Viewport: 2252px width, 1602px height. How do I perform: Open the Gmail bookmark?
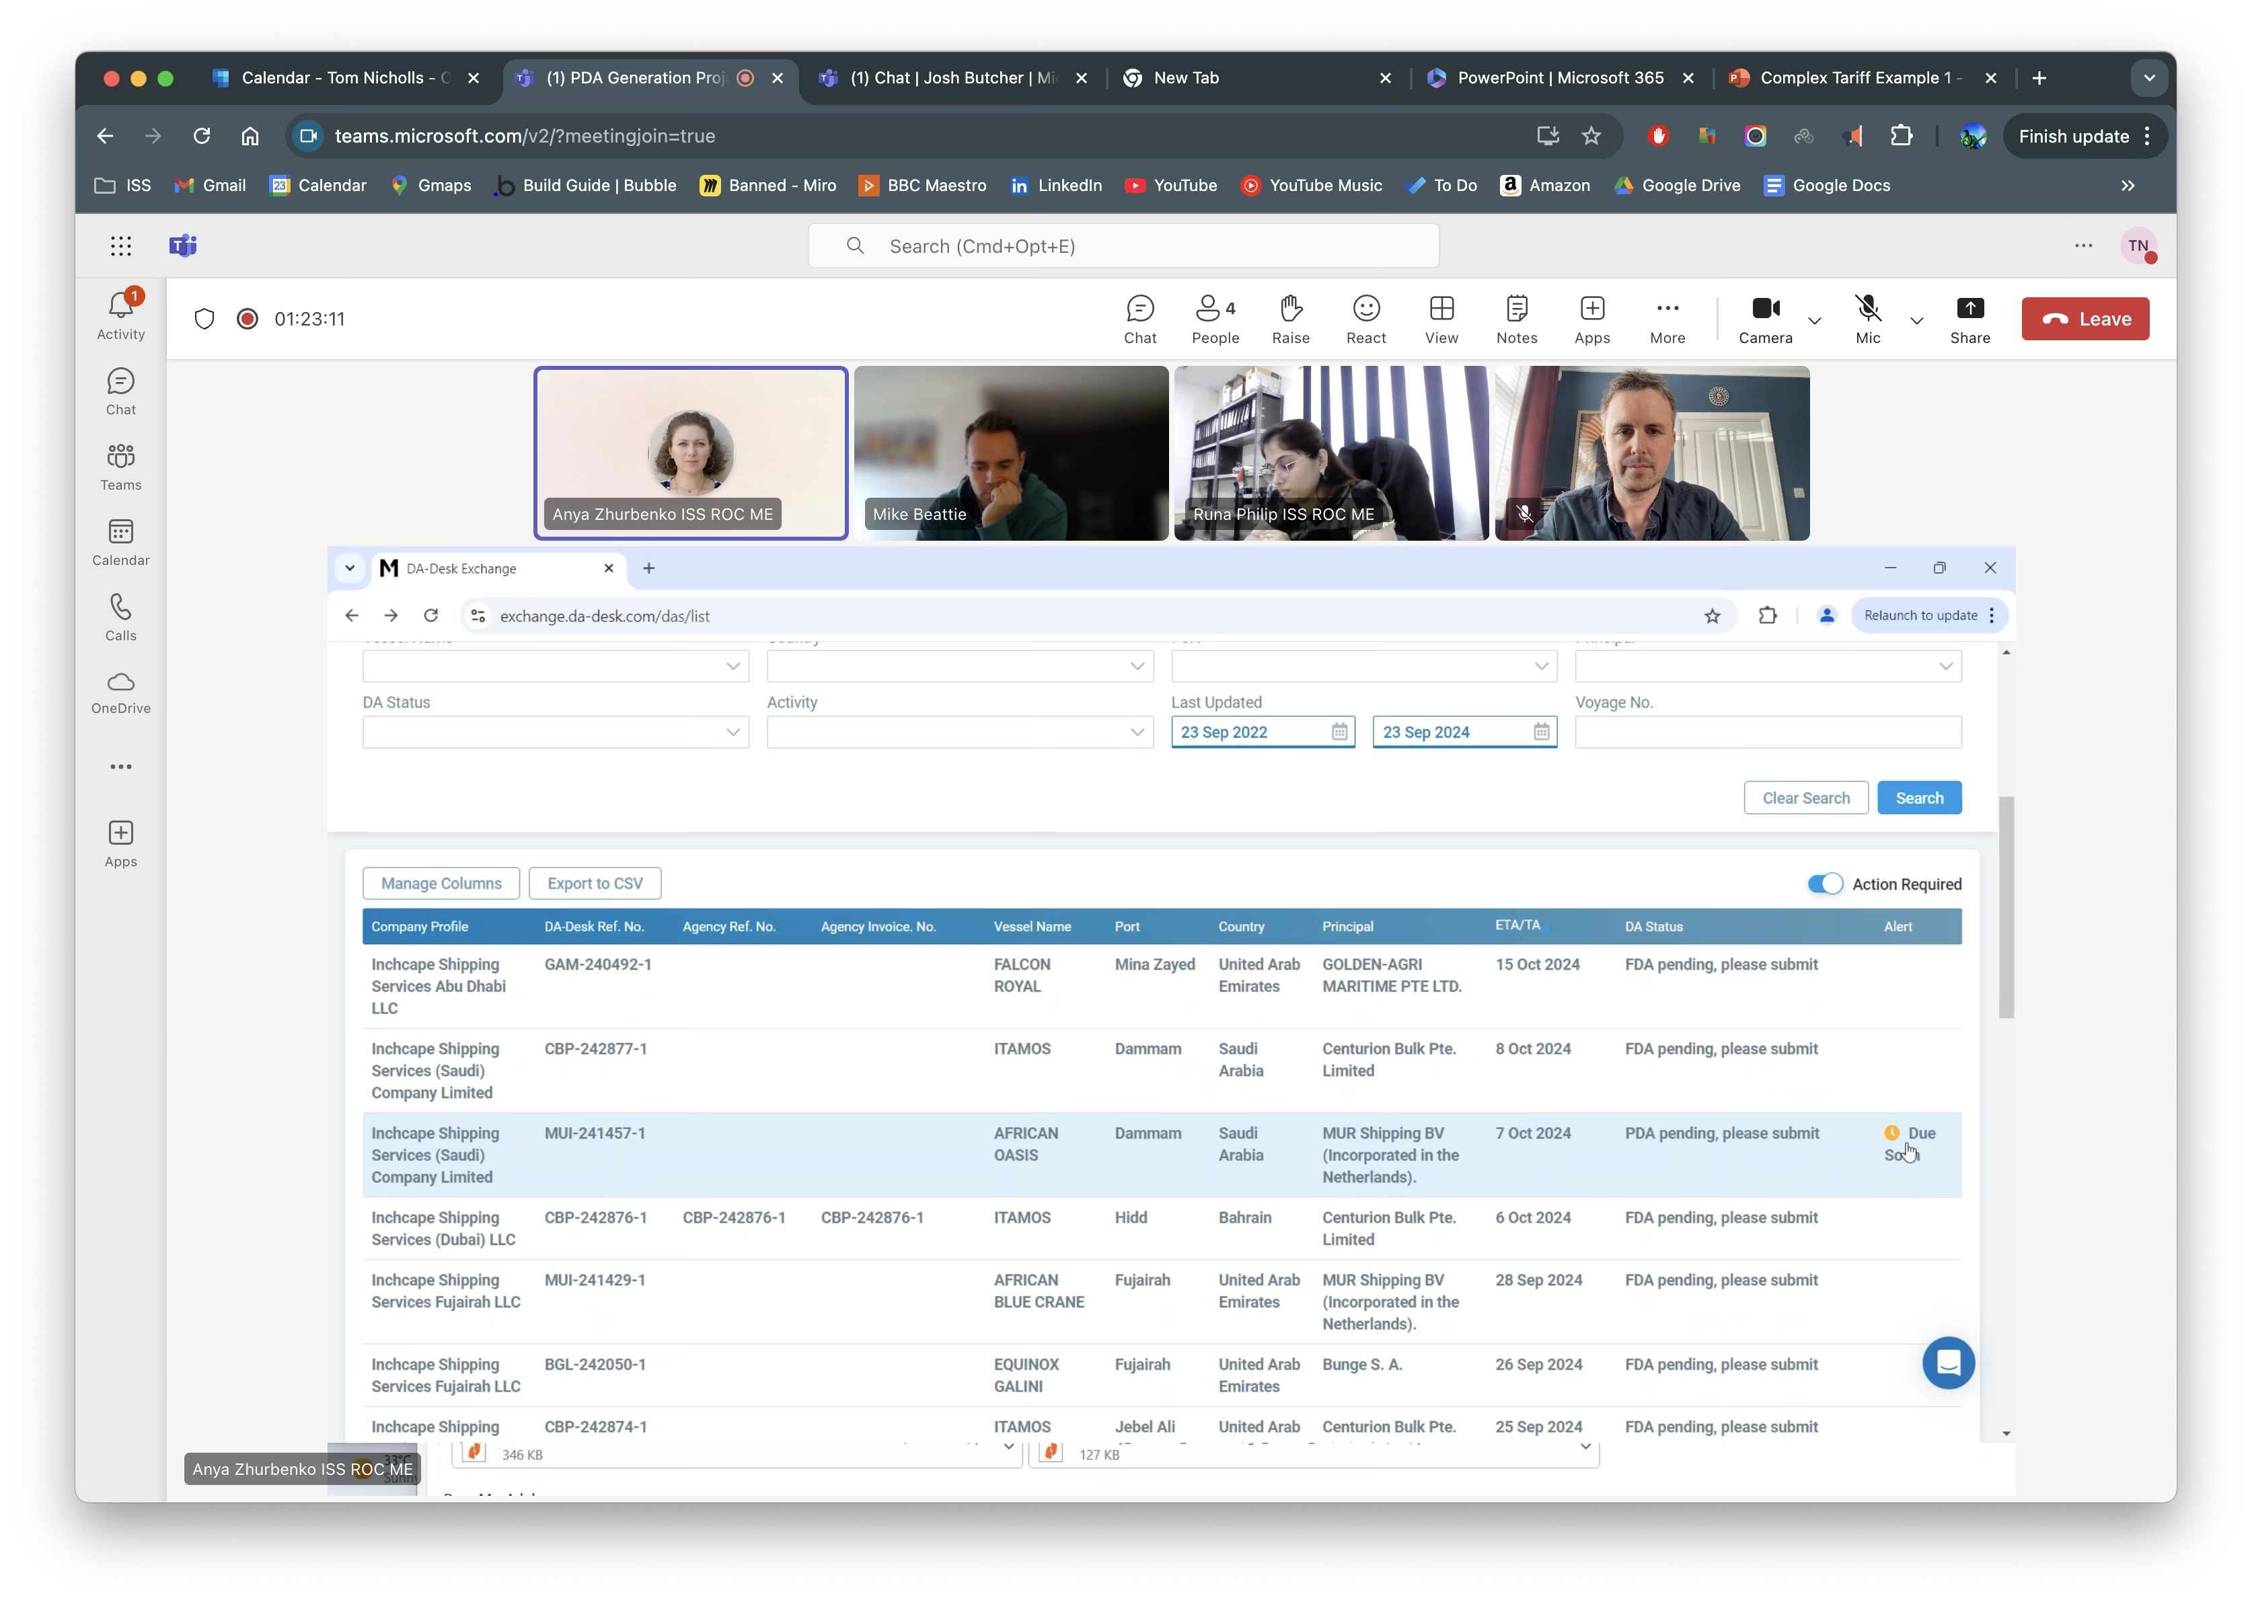[x=210, y=186]
